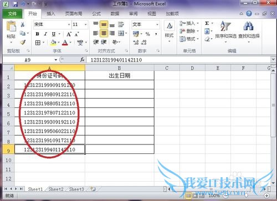This screenshot has width=277, height=201.
Task: Open the font size dropdown
Action: [85, 24]
